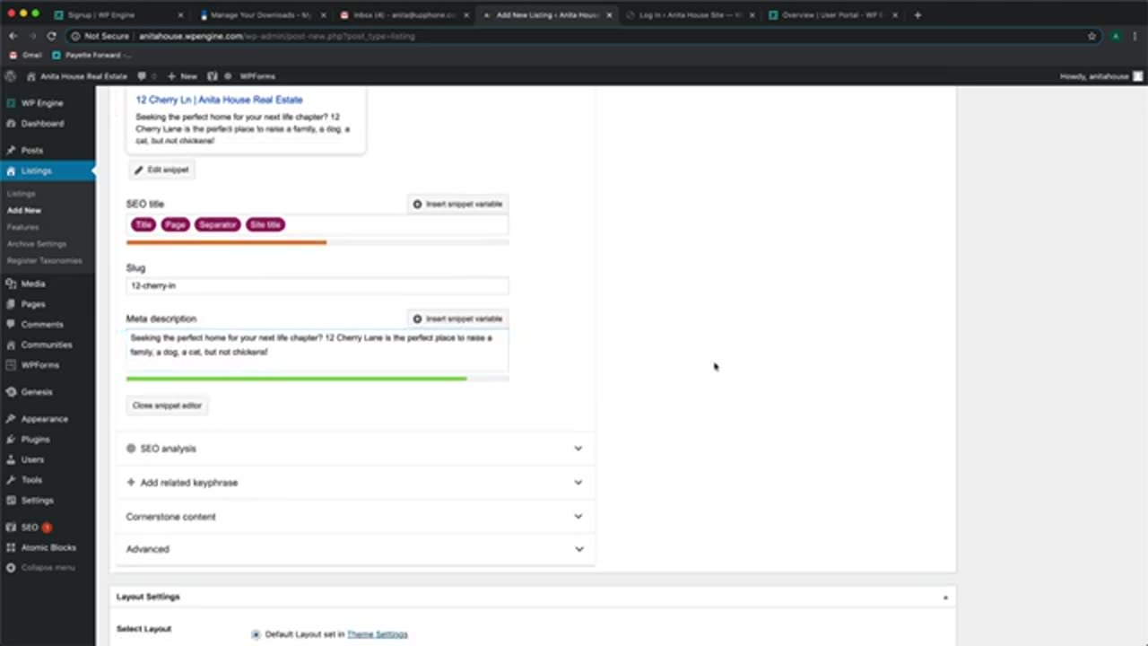Screen dimensions: 1148x646
Task: Switch to Signup | WP Engine tab
Action: 117,14
